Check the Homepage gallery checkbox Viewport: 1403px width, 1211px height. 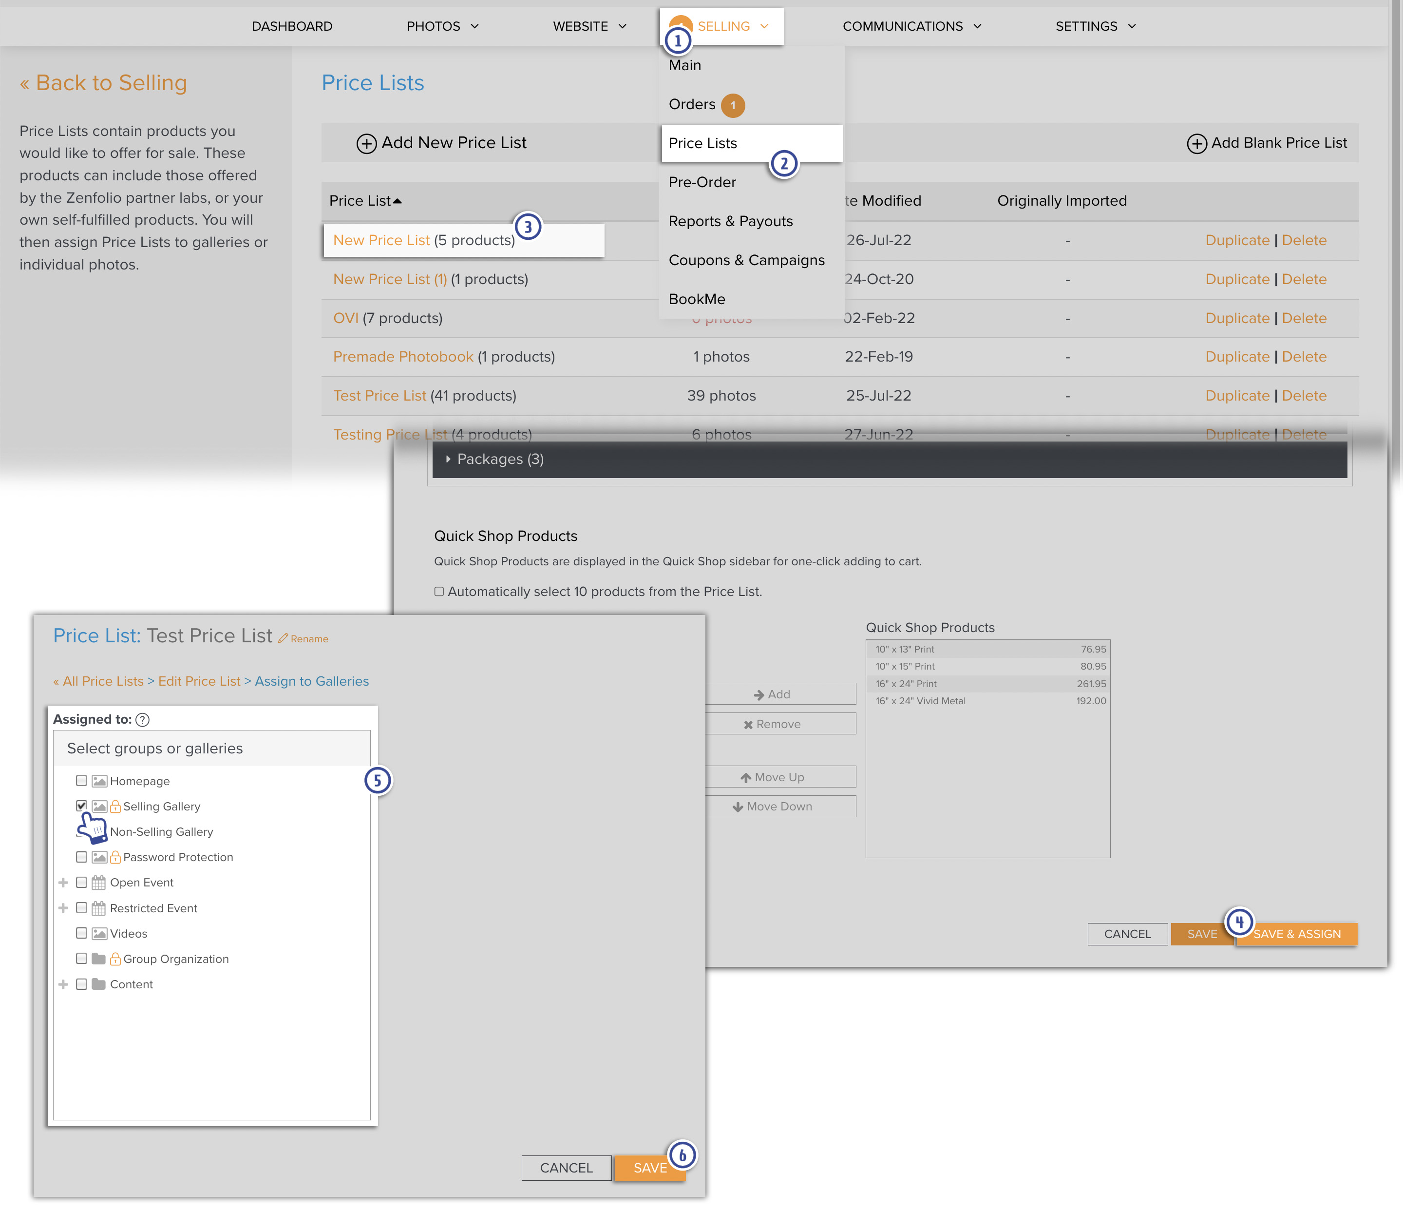81,781
